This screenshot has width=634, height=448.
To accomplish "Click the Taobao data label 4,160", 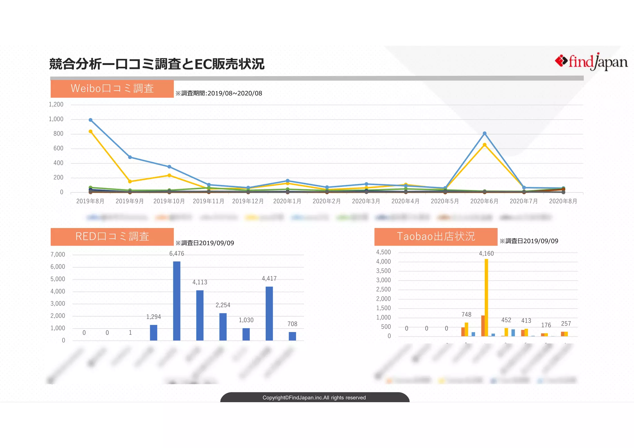I will coord(486,254).
